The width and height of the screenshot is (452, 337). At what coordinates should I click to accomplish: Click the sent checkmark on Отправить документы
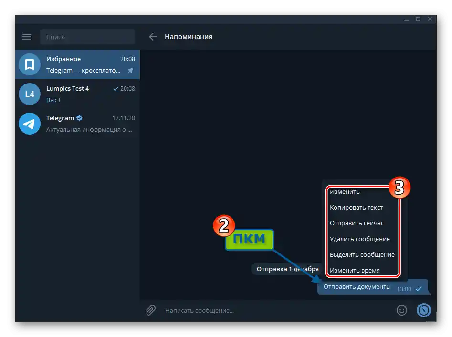(419, 289)
